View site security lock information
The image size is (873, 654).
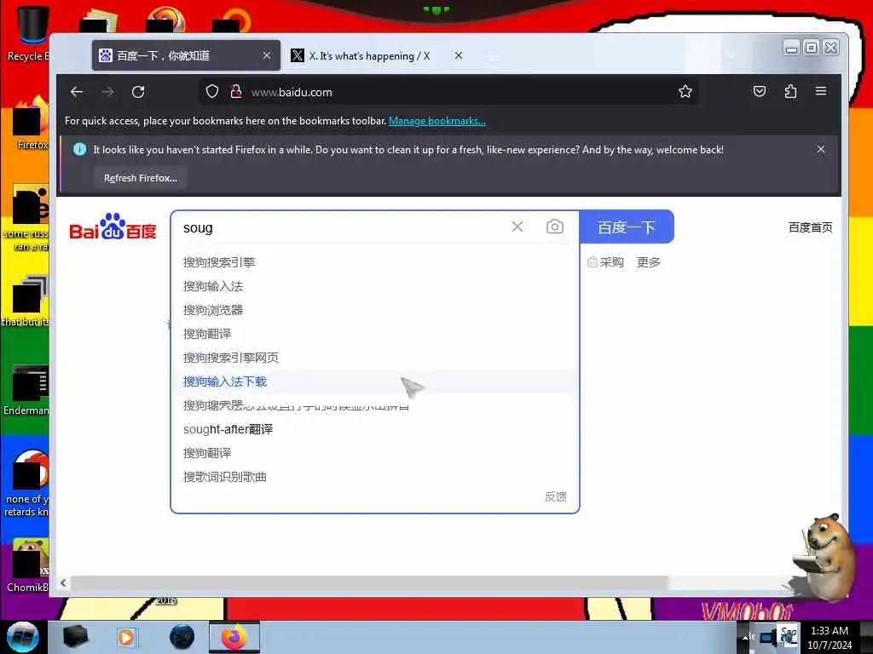click(236, 92)
